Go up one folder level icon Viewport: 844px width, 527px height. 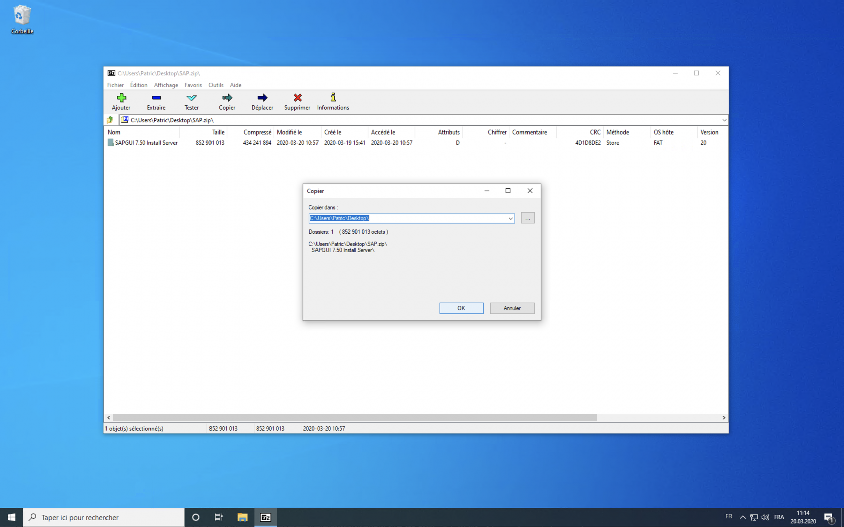coord(110,120)
